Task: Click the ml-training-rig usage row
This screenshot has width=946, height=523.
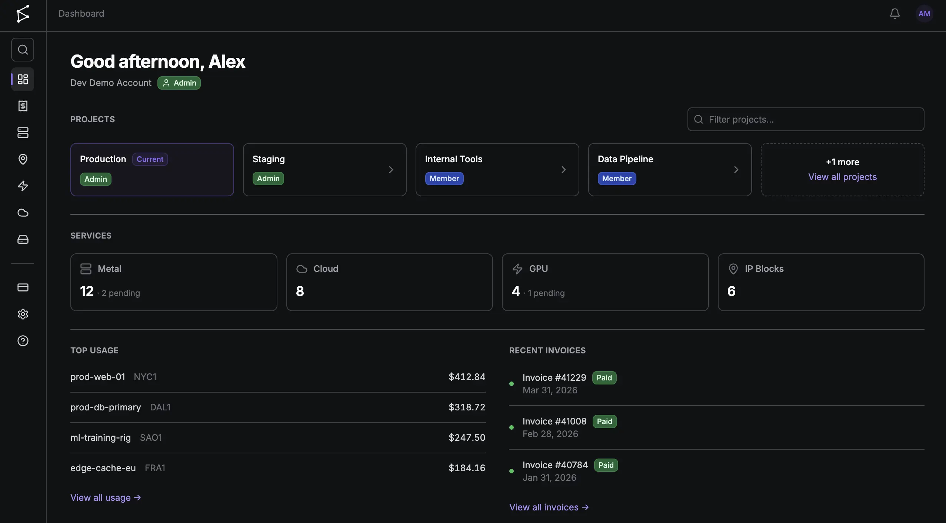Action: pyautogui.click(x=278, y=438)
